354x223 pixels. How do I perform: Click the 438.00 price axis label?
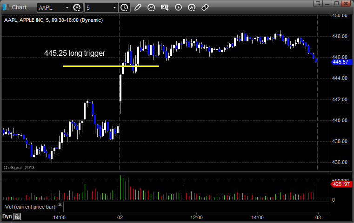[x=340, y=141]
